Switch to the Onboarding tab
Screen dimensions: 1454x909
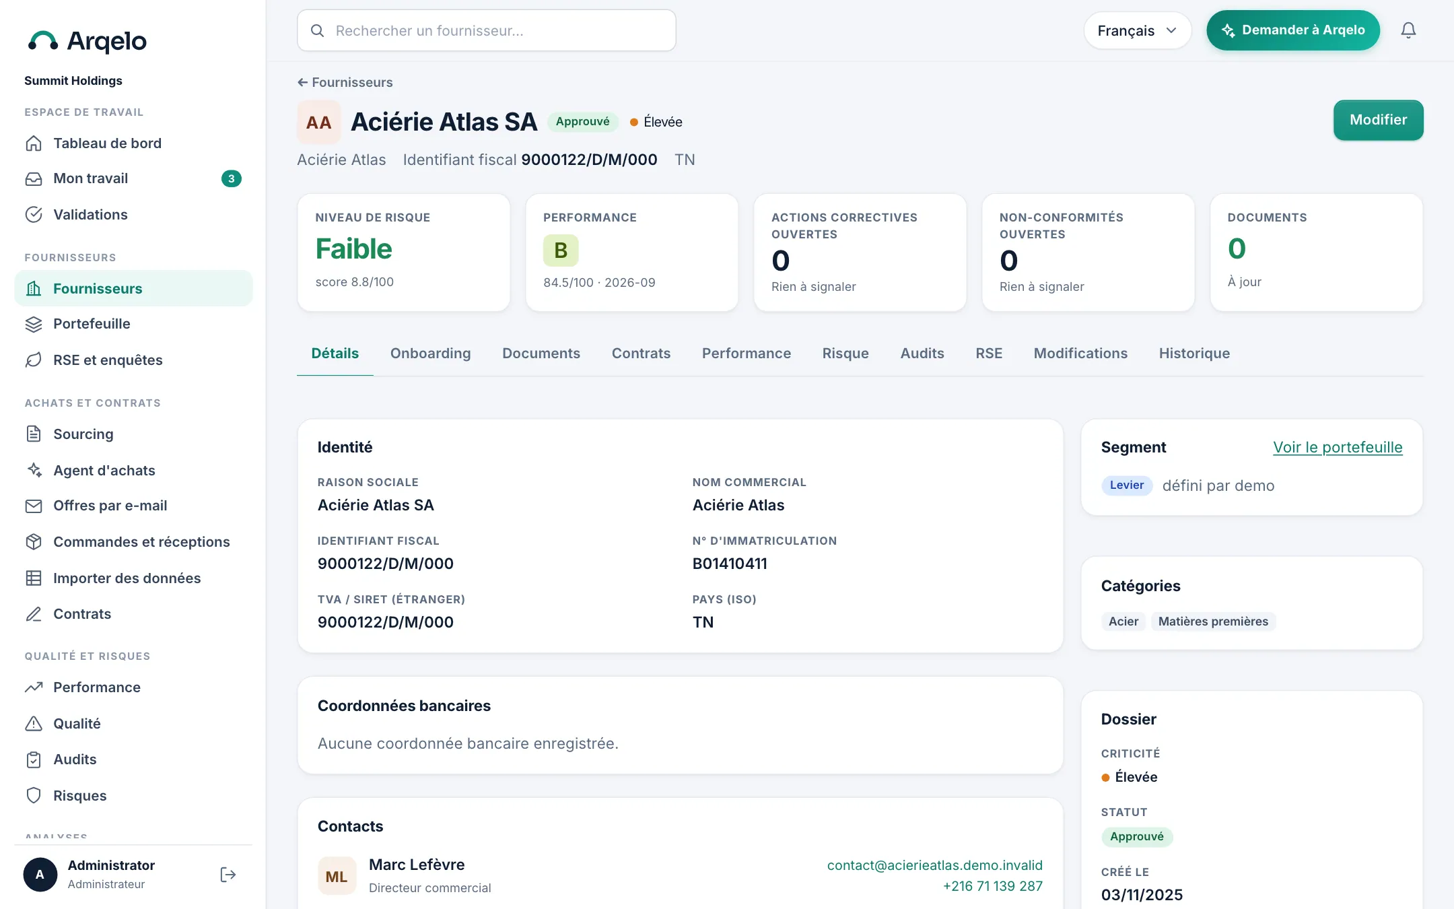430,353
